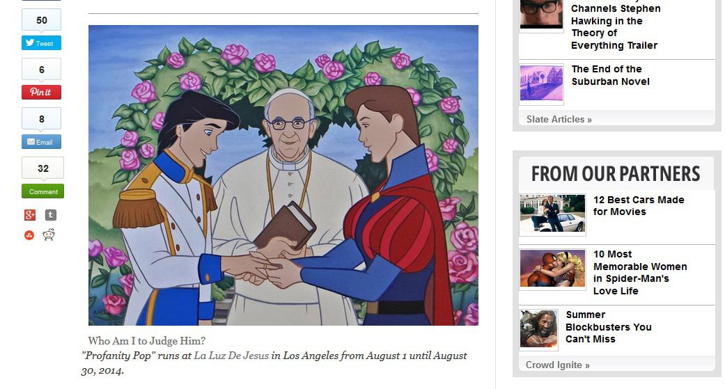Open Crowd Ignite » link
The image size is (725, 389).
558,365
